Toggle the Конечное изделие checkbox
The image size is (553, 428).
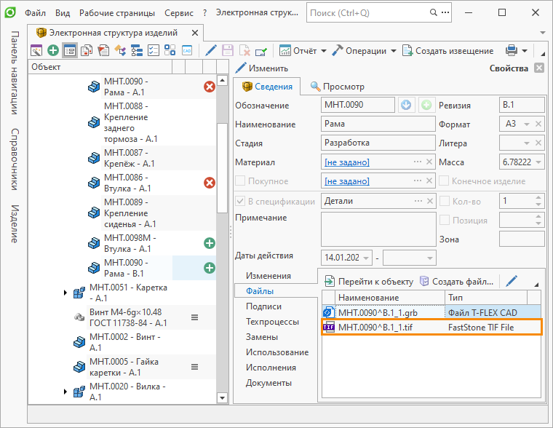pyautogui.click(x=445, y=181)
